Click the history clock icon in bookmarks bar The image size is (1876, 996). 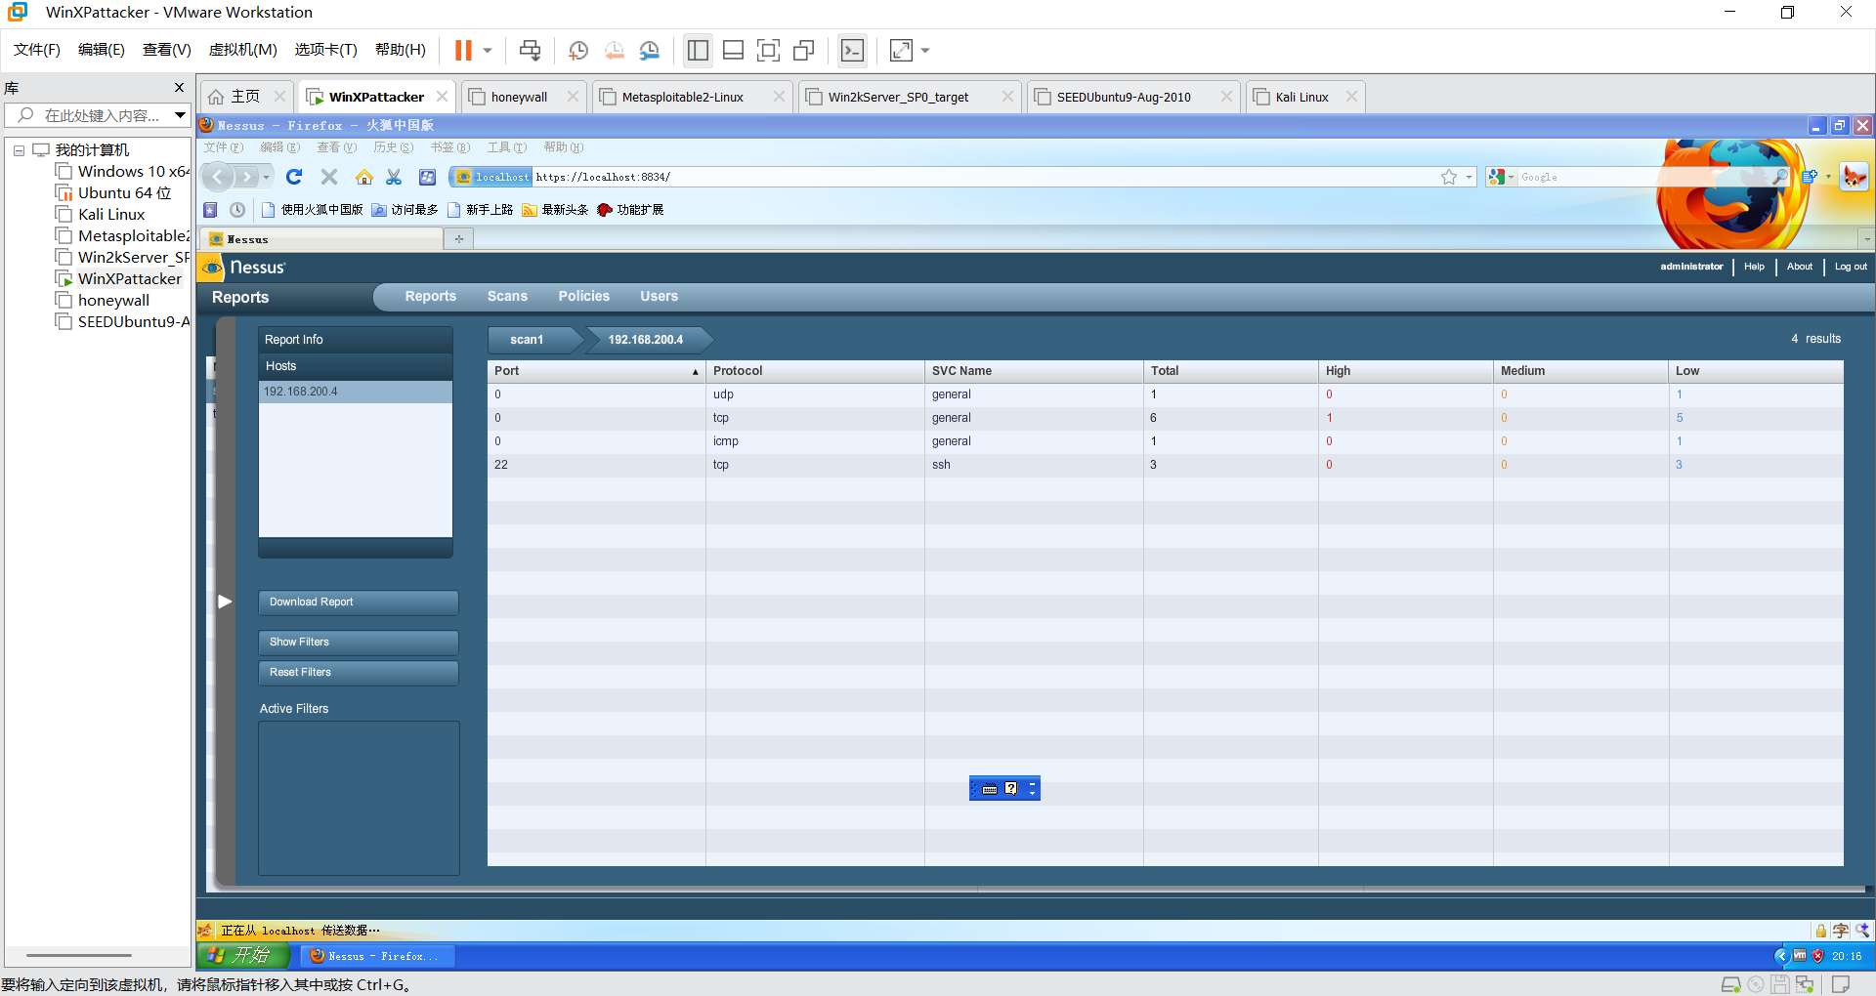coord(237,210)
